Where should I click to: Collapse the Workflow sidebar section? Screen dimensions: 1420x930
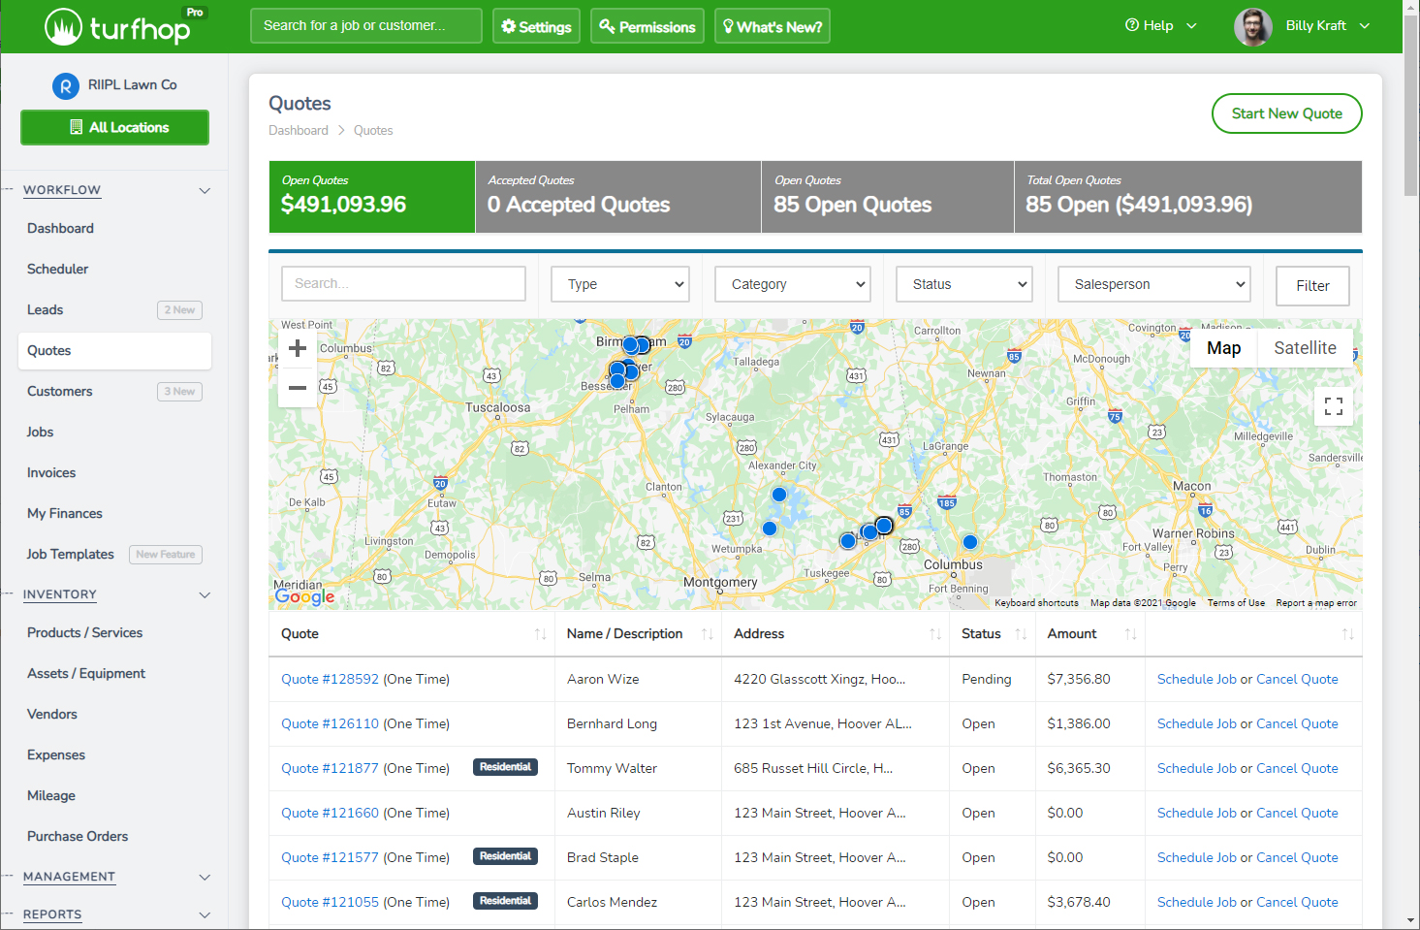[205, 191]
